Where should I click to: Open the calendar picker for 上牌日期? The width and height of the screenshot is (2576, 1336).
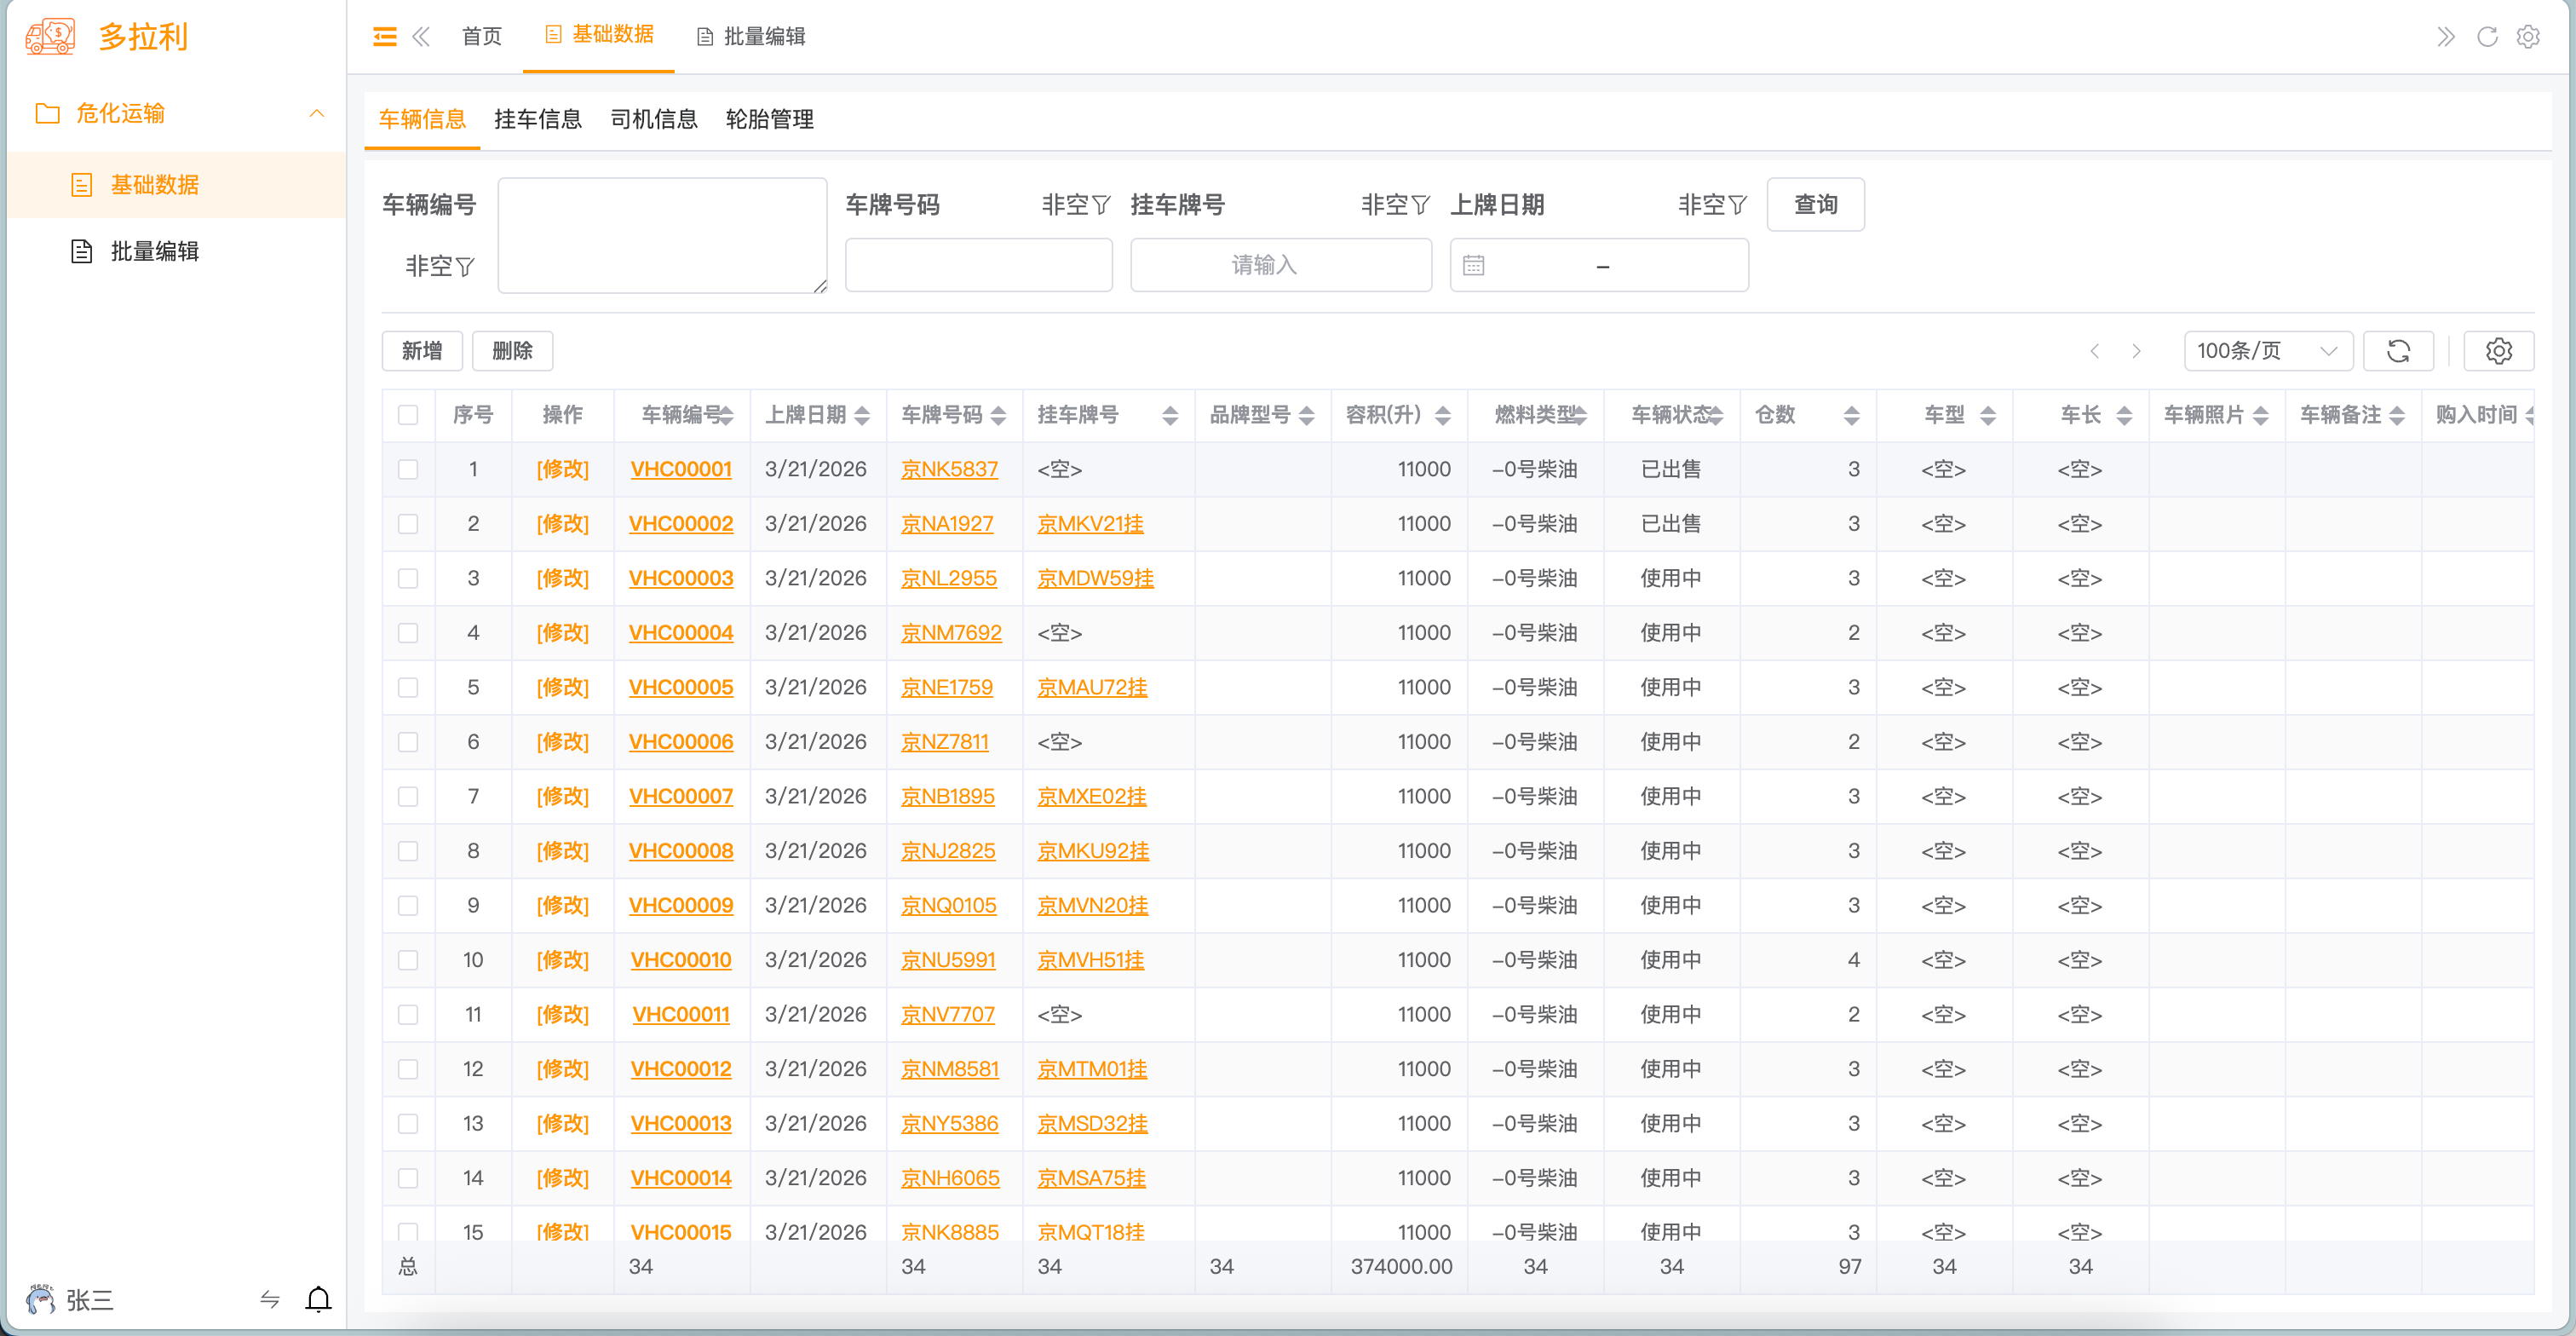pyautogui.click(x=1475, y=264)
